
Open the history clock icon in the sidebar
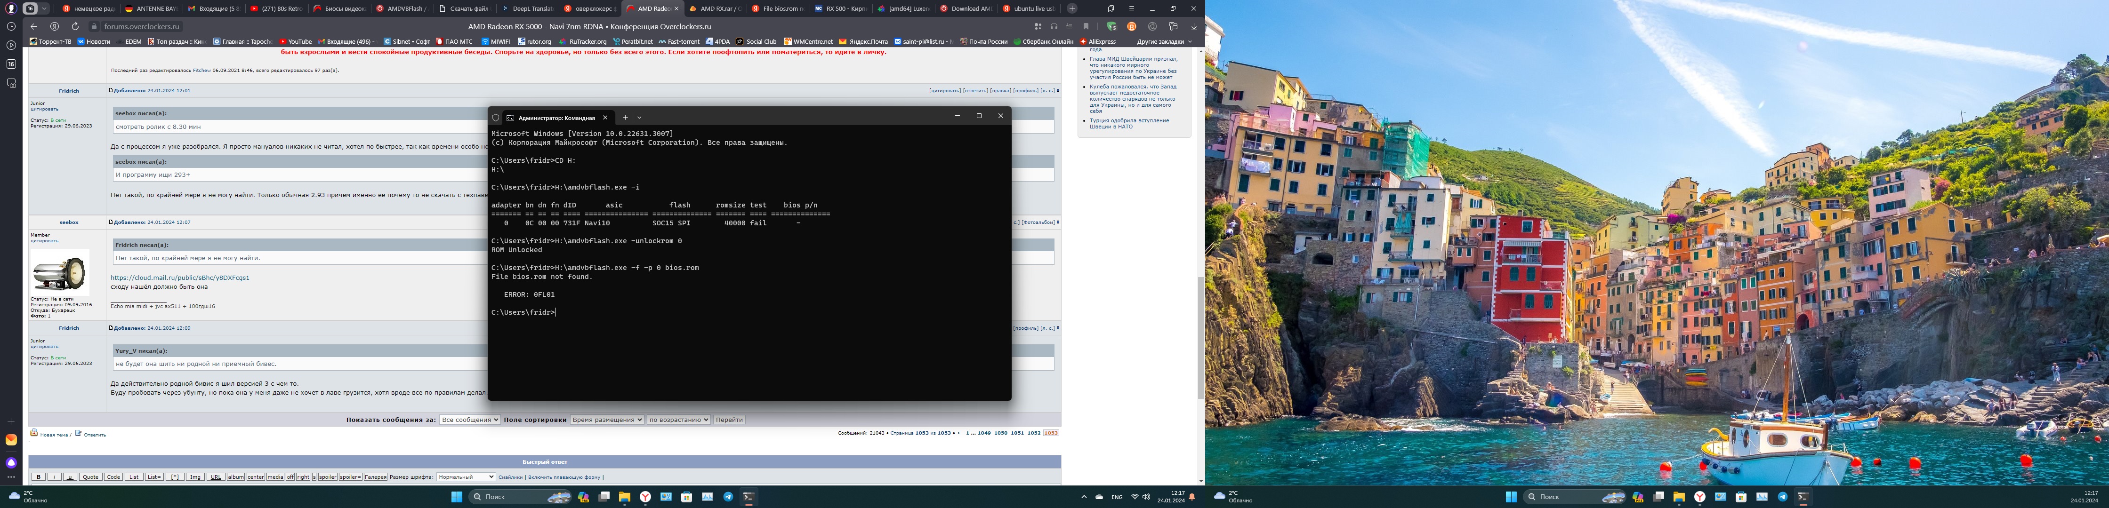pos(11,26)
